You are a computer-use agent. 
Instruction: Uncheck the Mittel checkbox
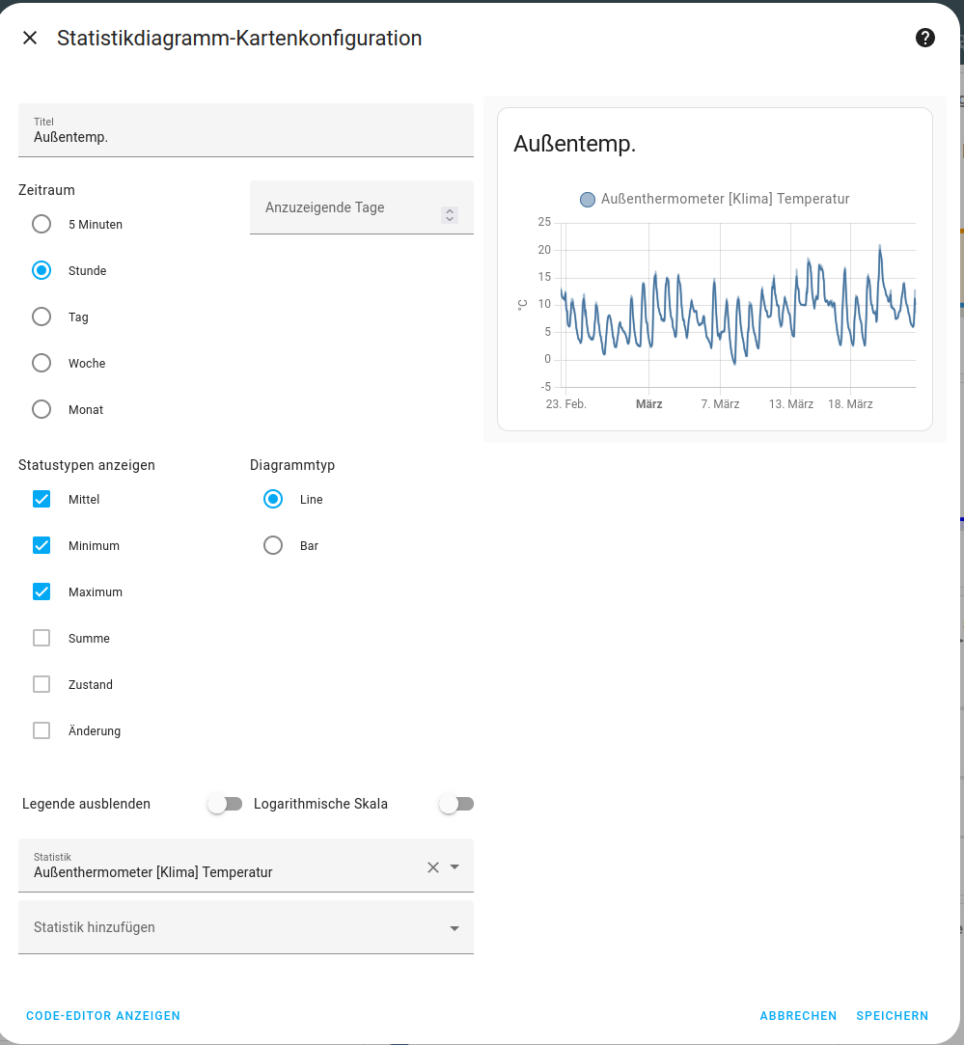pyautogui.click(x=41, y=500)
